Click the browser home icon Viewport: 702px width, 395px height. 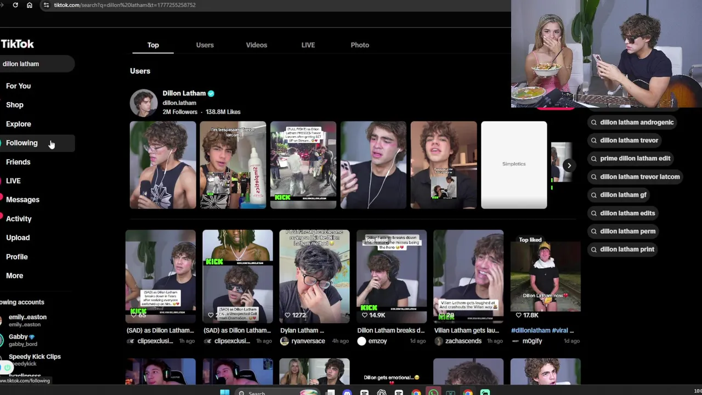pyautogui.click(x=30, y=5)
